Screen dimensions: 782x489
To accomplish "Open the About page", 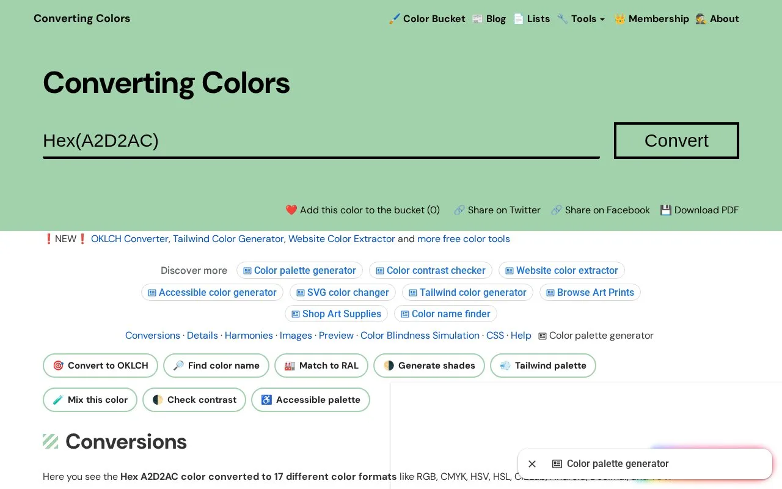I will (x=717, y=18).
